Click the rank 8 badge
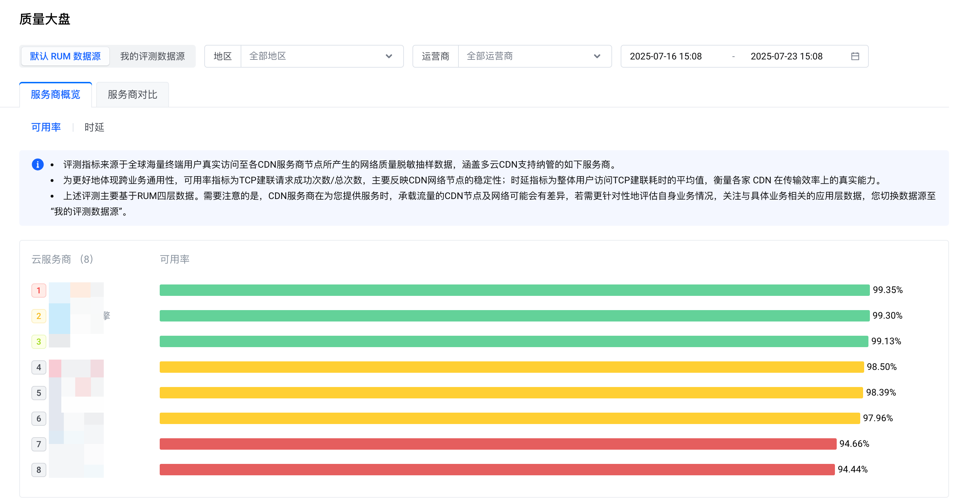 (x=39, y=470)
